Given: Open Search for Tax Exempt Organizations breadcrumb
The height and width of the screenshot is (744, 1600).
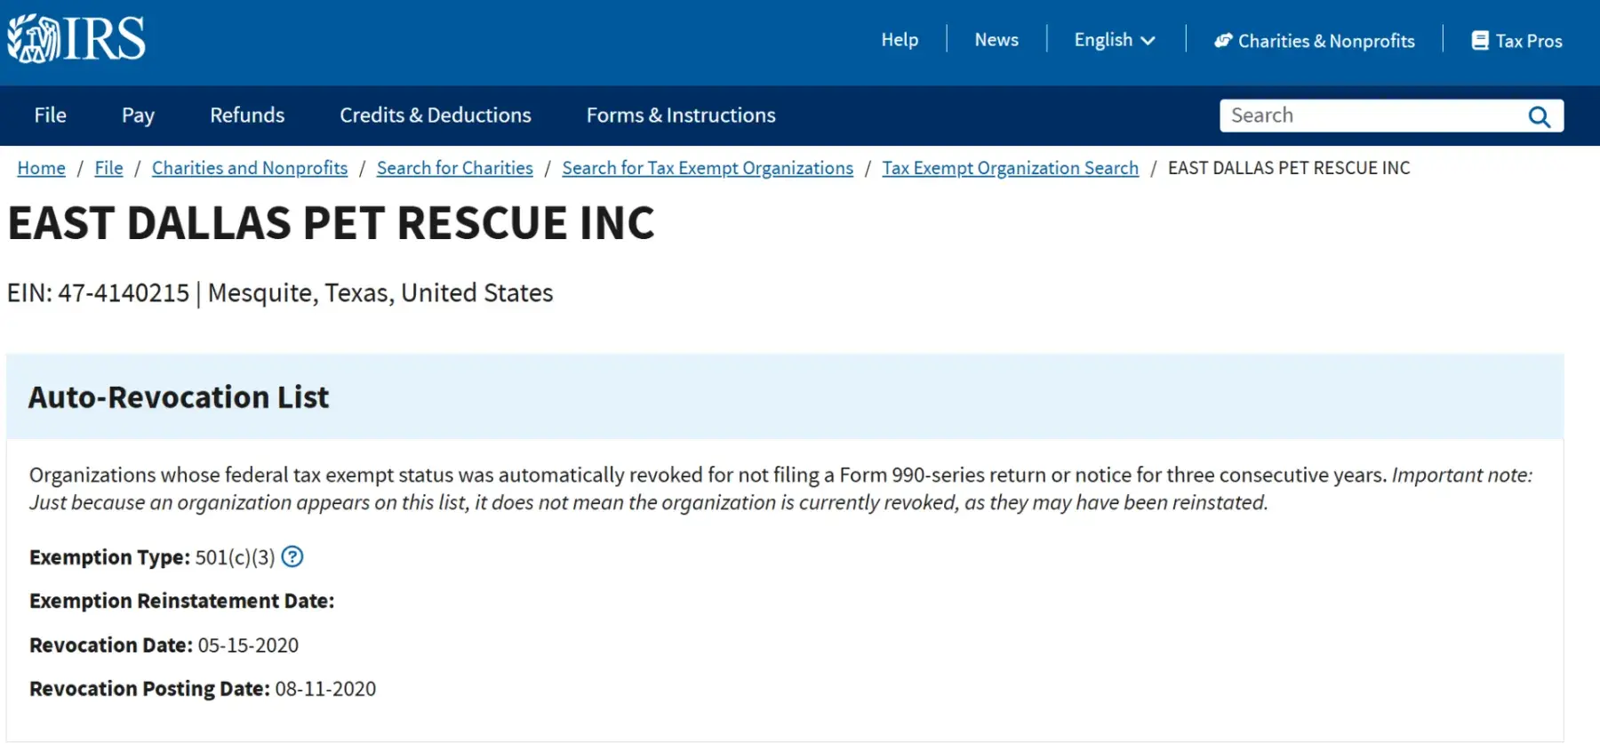Looking at the screenshot, I should coord(708,168).
